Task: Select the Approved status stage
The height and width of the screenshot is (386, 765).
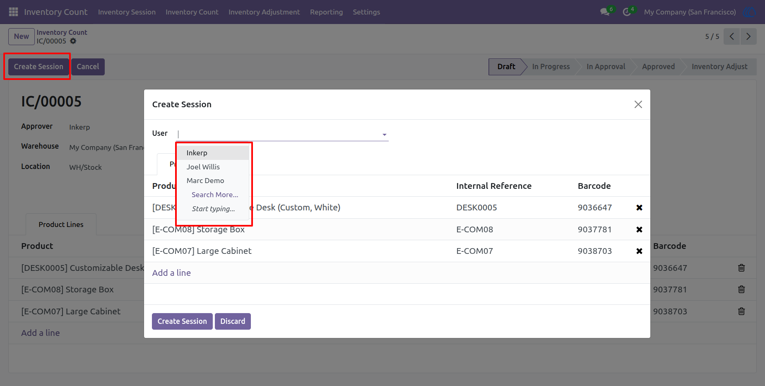Action: point(658,67)
